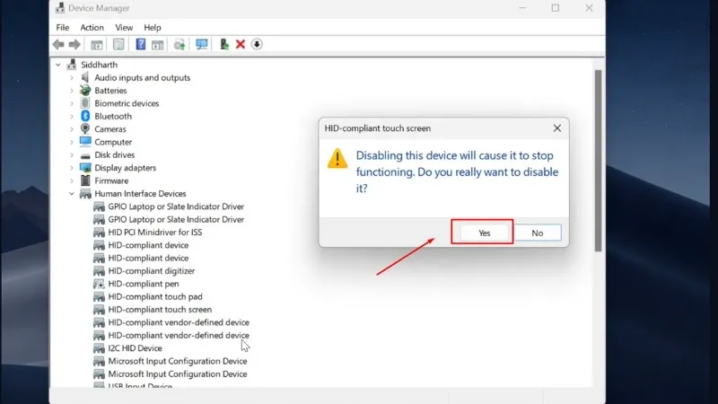Close the HID-compliant touch screen dialog

pyautogui.click(x=556, y=128)
